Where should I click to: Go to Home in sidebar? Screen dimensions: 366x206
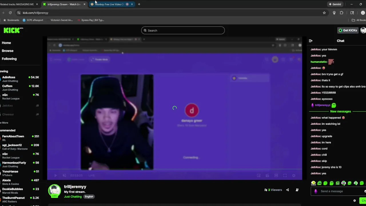click(x=6, y=43)
